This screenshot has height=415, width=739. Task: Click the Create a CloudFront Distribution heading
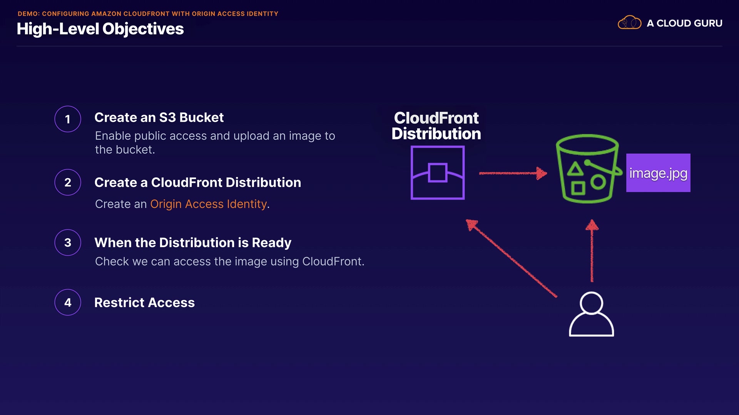197,183
